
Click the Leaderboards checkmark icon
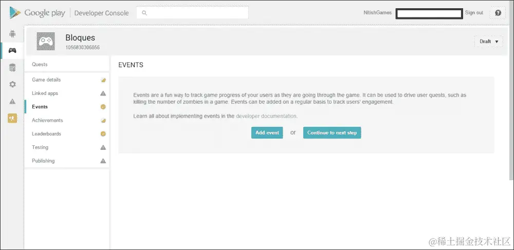pyautogui.click(x=103, y=134)
